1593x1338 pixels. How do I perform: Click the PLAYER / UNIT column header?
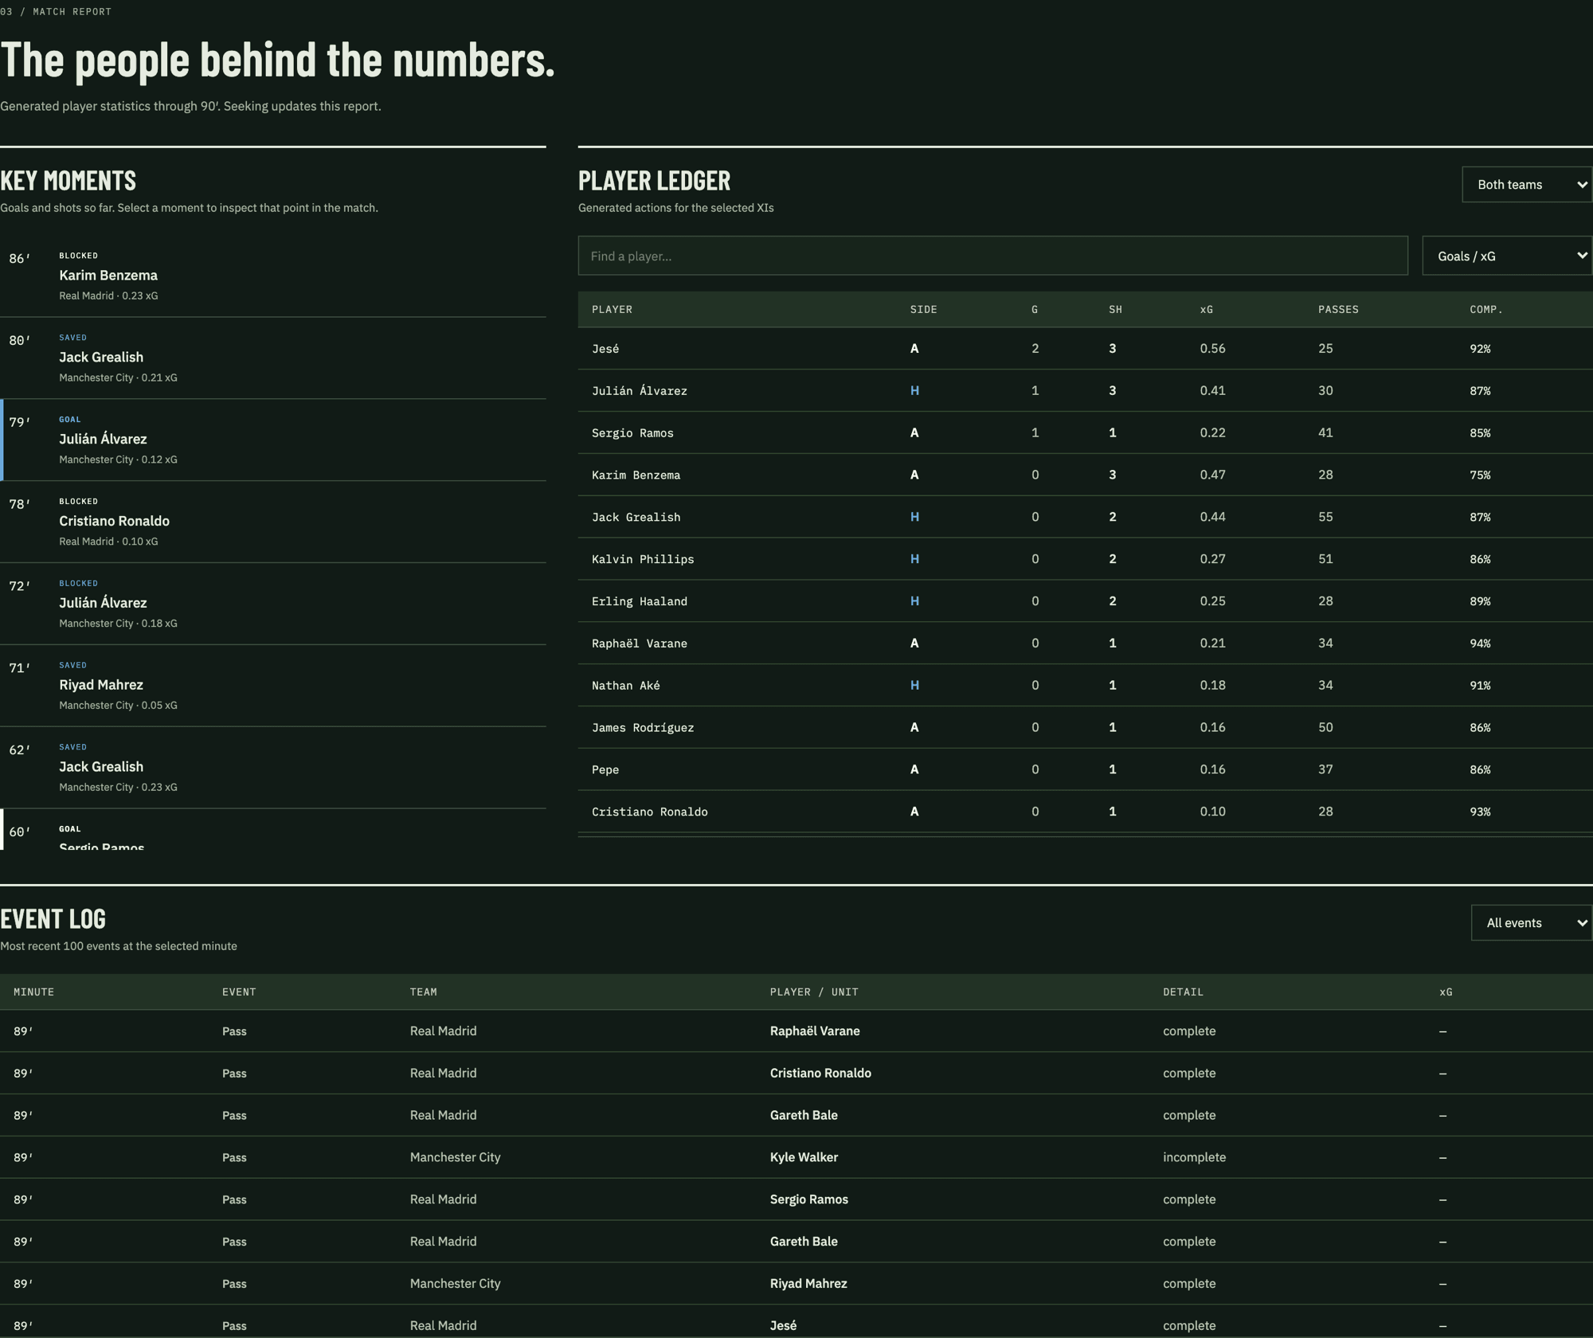coord(814,992)
